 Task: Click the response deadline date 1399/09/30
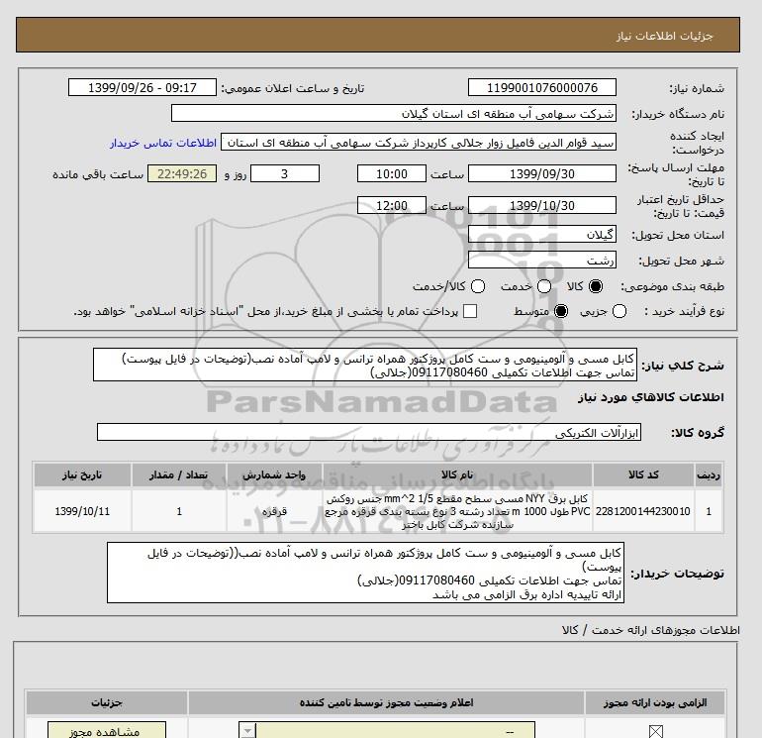tap(542, 173)
